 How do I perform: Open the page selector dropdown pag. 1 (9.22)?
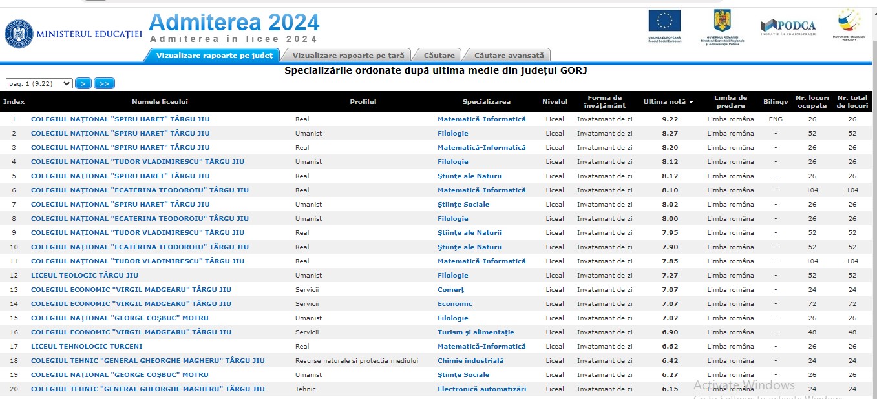[39, 83]
